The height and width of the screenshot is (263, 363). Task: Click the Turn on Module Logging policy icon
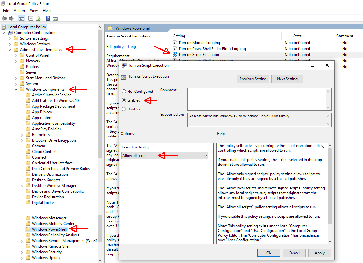click(x=175, y=43)
